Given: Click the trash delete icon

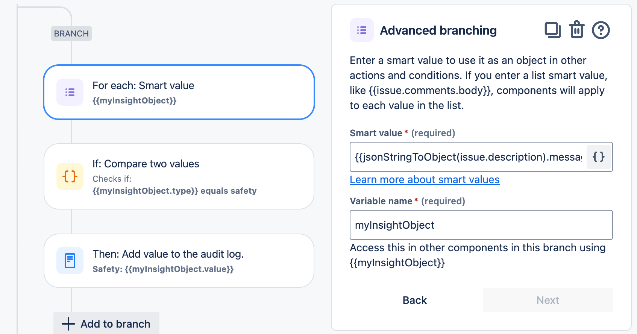Looking at the screenshot, I should (576, 30).
